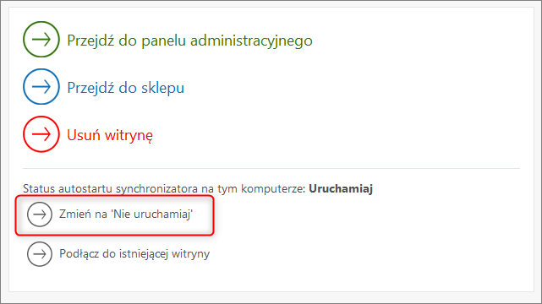Open the 'Przejdź do sklepu' link

pyautogui.click(x=125, y=88)
